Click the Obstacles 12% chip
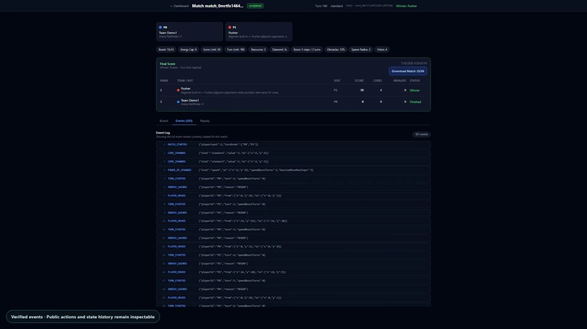 click(x=336, y=49)
